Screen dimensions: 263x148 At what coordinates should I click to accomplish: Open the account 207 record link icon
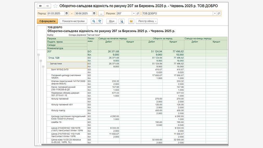(137, 13)
